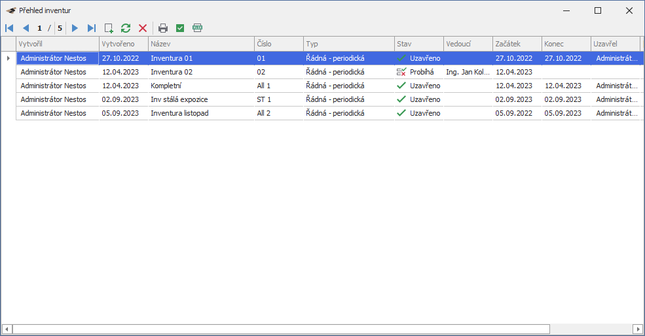Screen dimensions: 645x336
Task: Click the Uzavřeno status of Inventura 01
Action: pos(418,58)
